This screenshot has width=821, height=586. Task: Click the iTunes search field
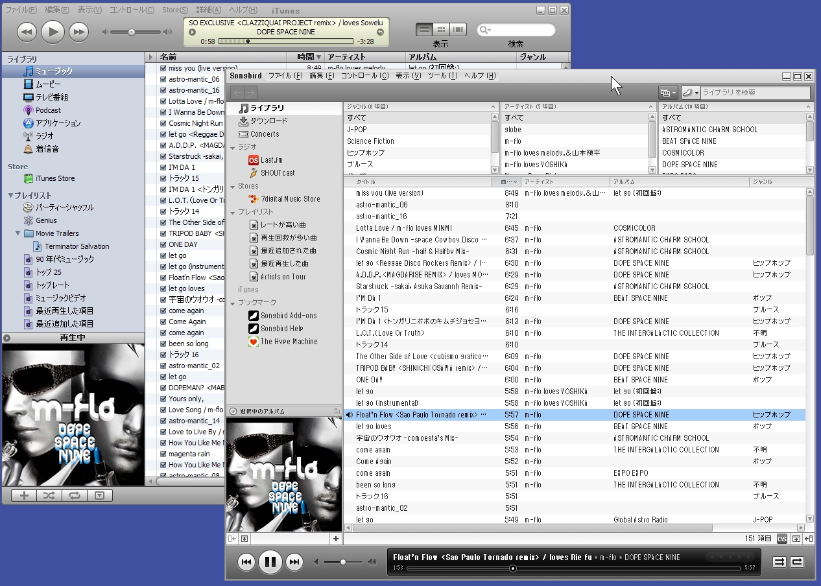[516, 30]
